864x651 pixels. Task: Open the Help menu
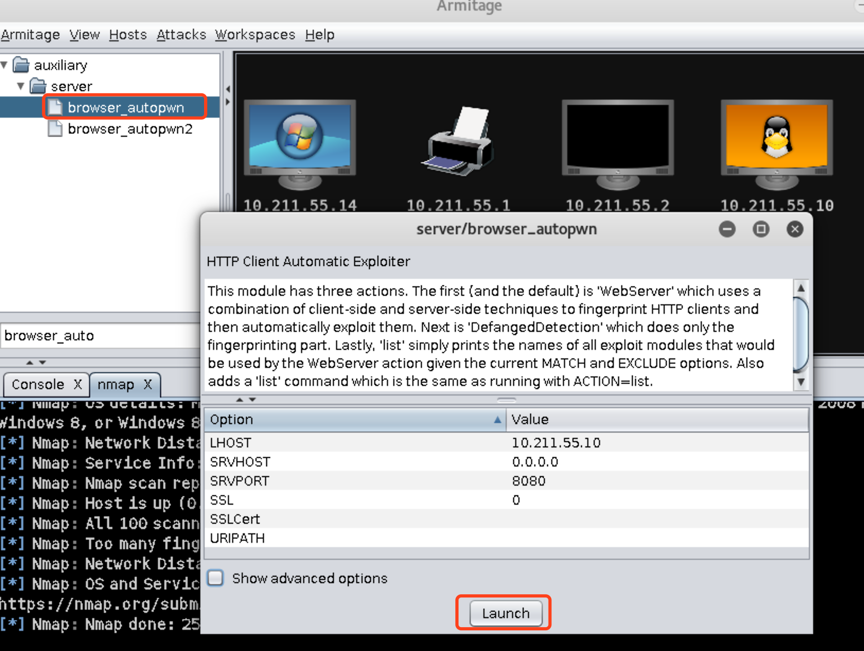320,35
